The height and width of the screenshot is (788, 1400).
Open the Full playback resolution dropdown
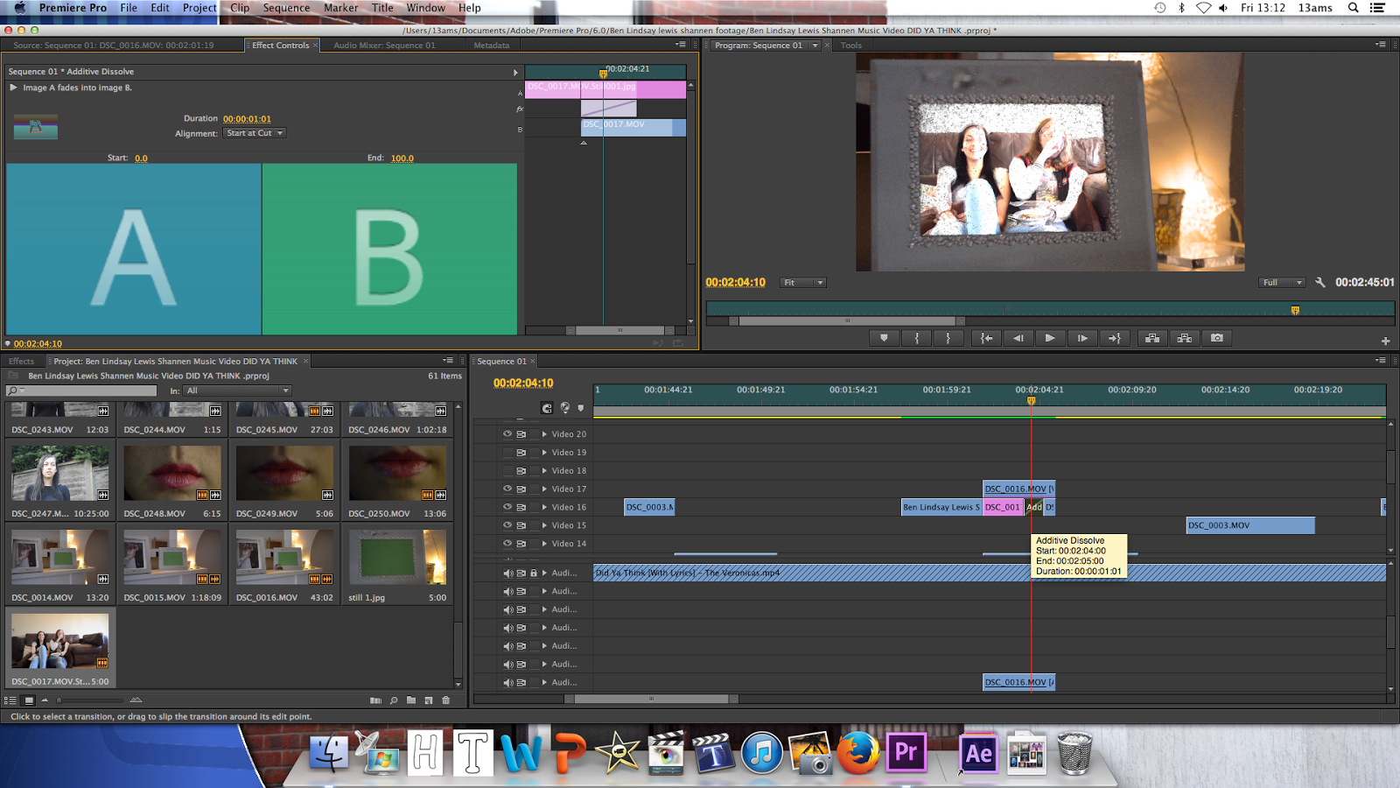pyautogui.click(x=1282, y=283)
